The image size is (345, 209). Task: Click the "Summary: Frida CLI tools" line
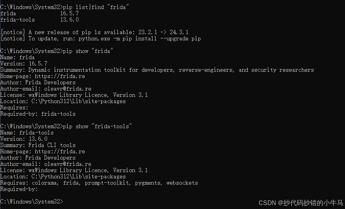(x=38, y=145)
